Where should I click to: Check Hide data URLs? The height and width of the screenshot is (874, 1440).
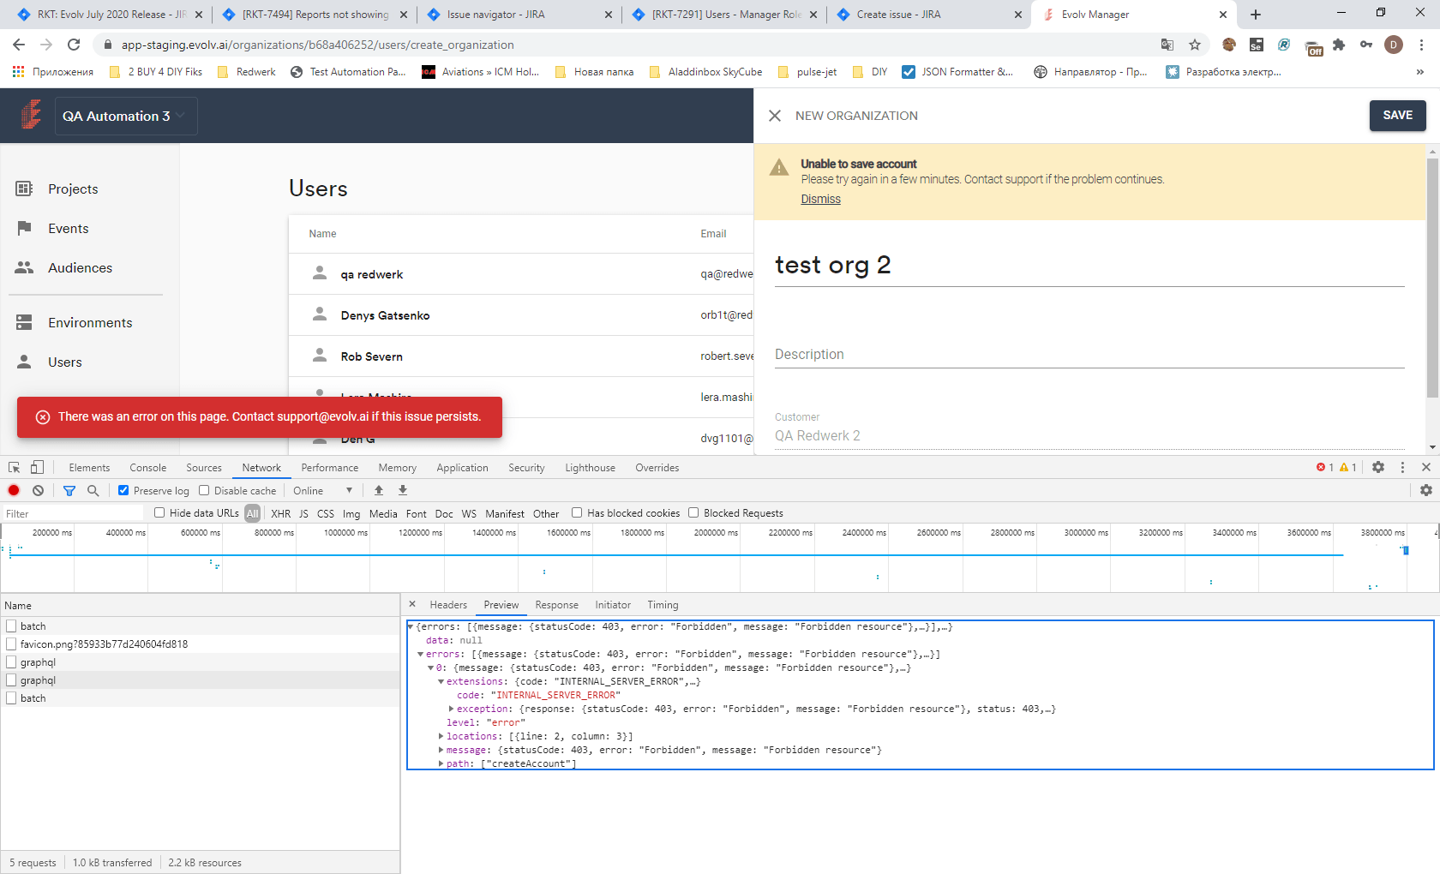point(159,512)
